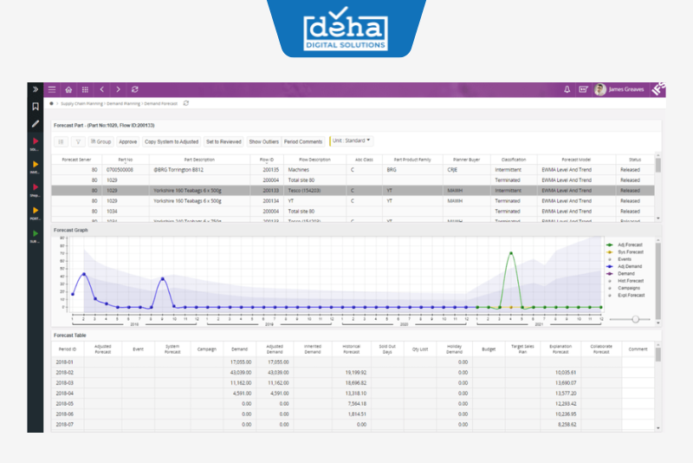Click Comment cell for 2018-03

(638, 383)
